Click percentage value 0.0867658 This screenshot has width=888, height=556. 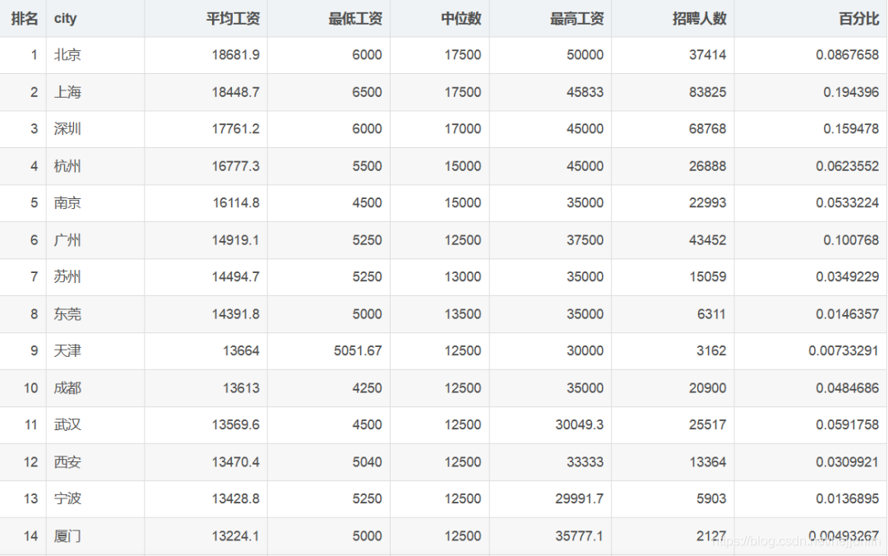point(847,55)
